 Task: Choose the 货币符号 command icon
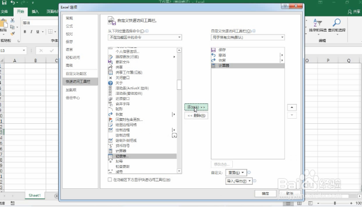click(x=111, y=145)
